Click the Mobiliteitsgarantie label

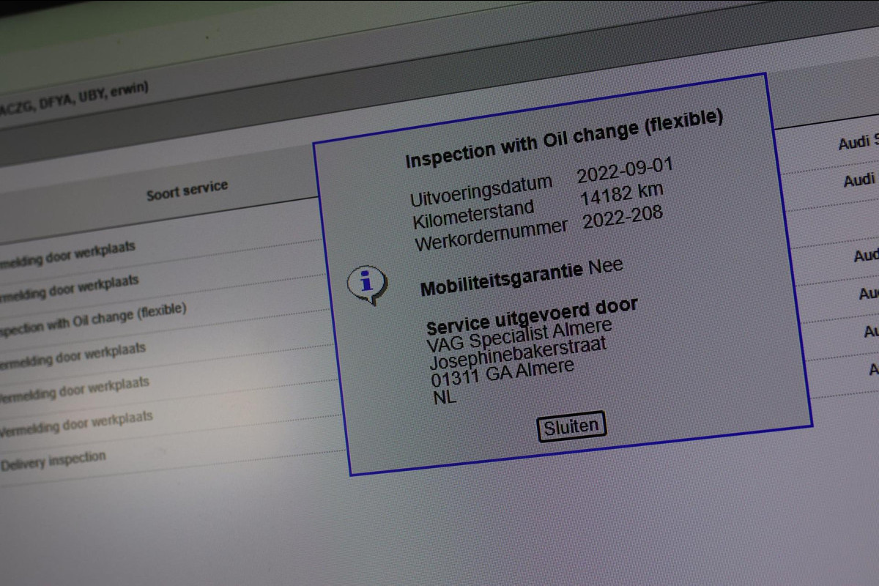[x=502, y=279]
